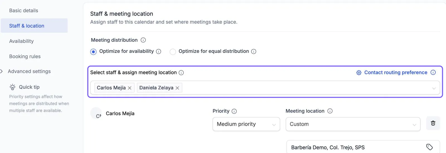
Task: Click the Meeting distribution info icon
Action: [143, 40]
